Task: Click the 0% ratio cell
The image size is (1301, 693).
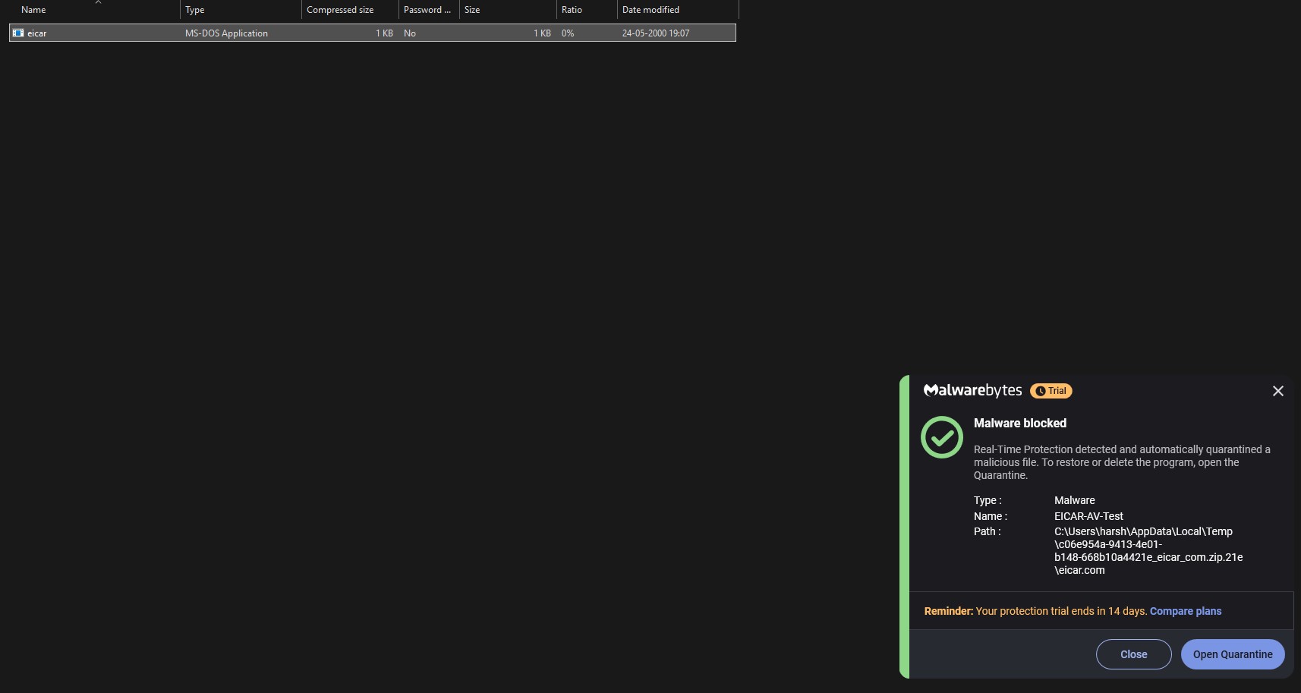Action: [568, 33]
